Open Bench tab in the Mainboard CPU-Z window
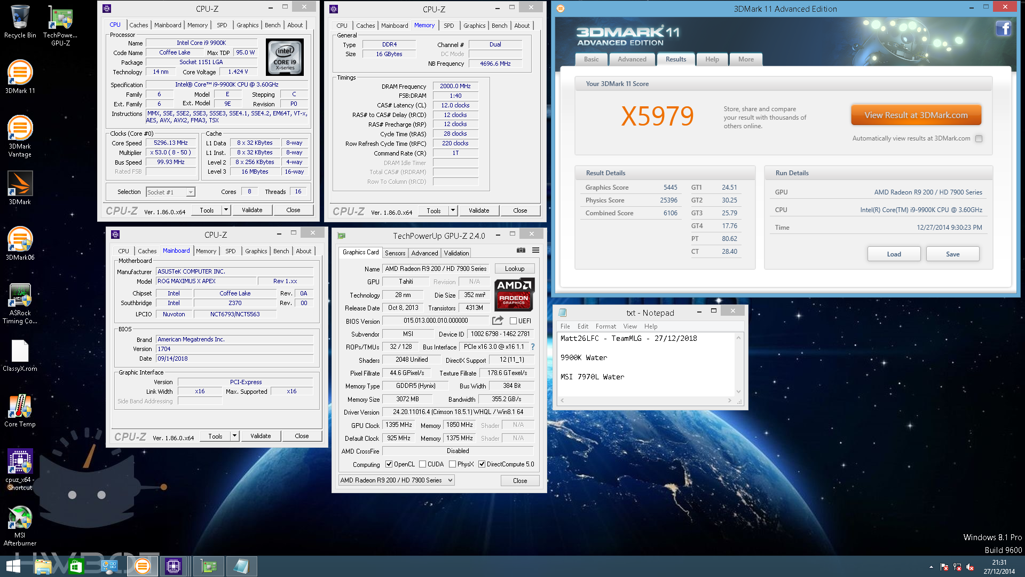Screen dimensions: 1025x577 click(x=281, y=251)
